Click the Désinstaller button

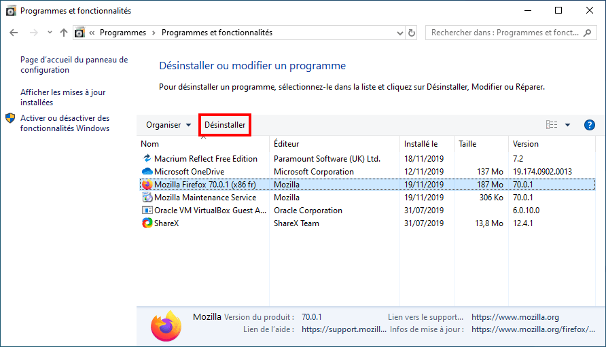(225, 125)
